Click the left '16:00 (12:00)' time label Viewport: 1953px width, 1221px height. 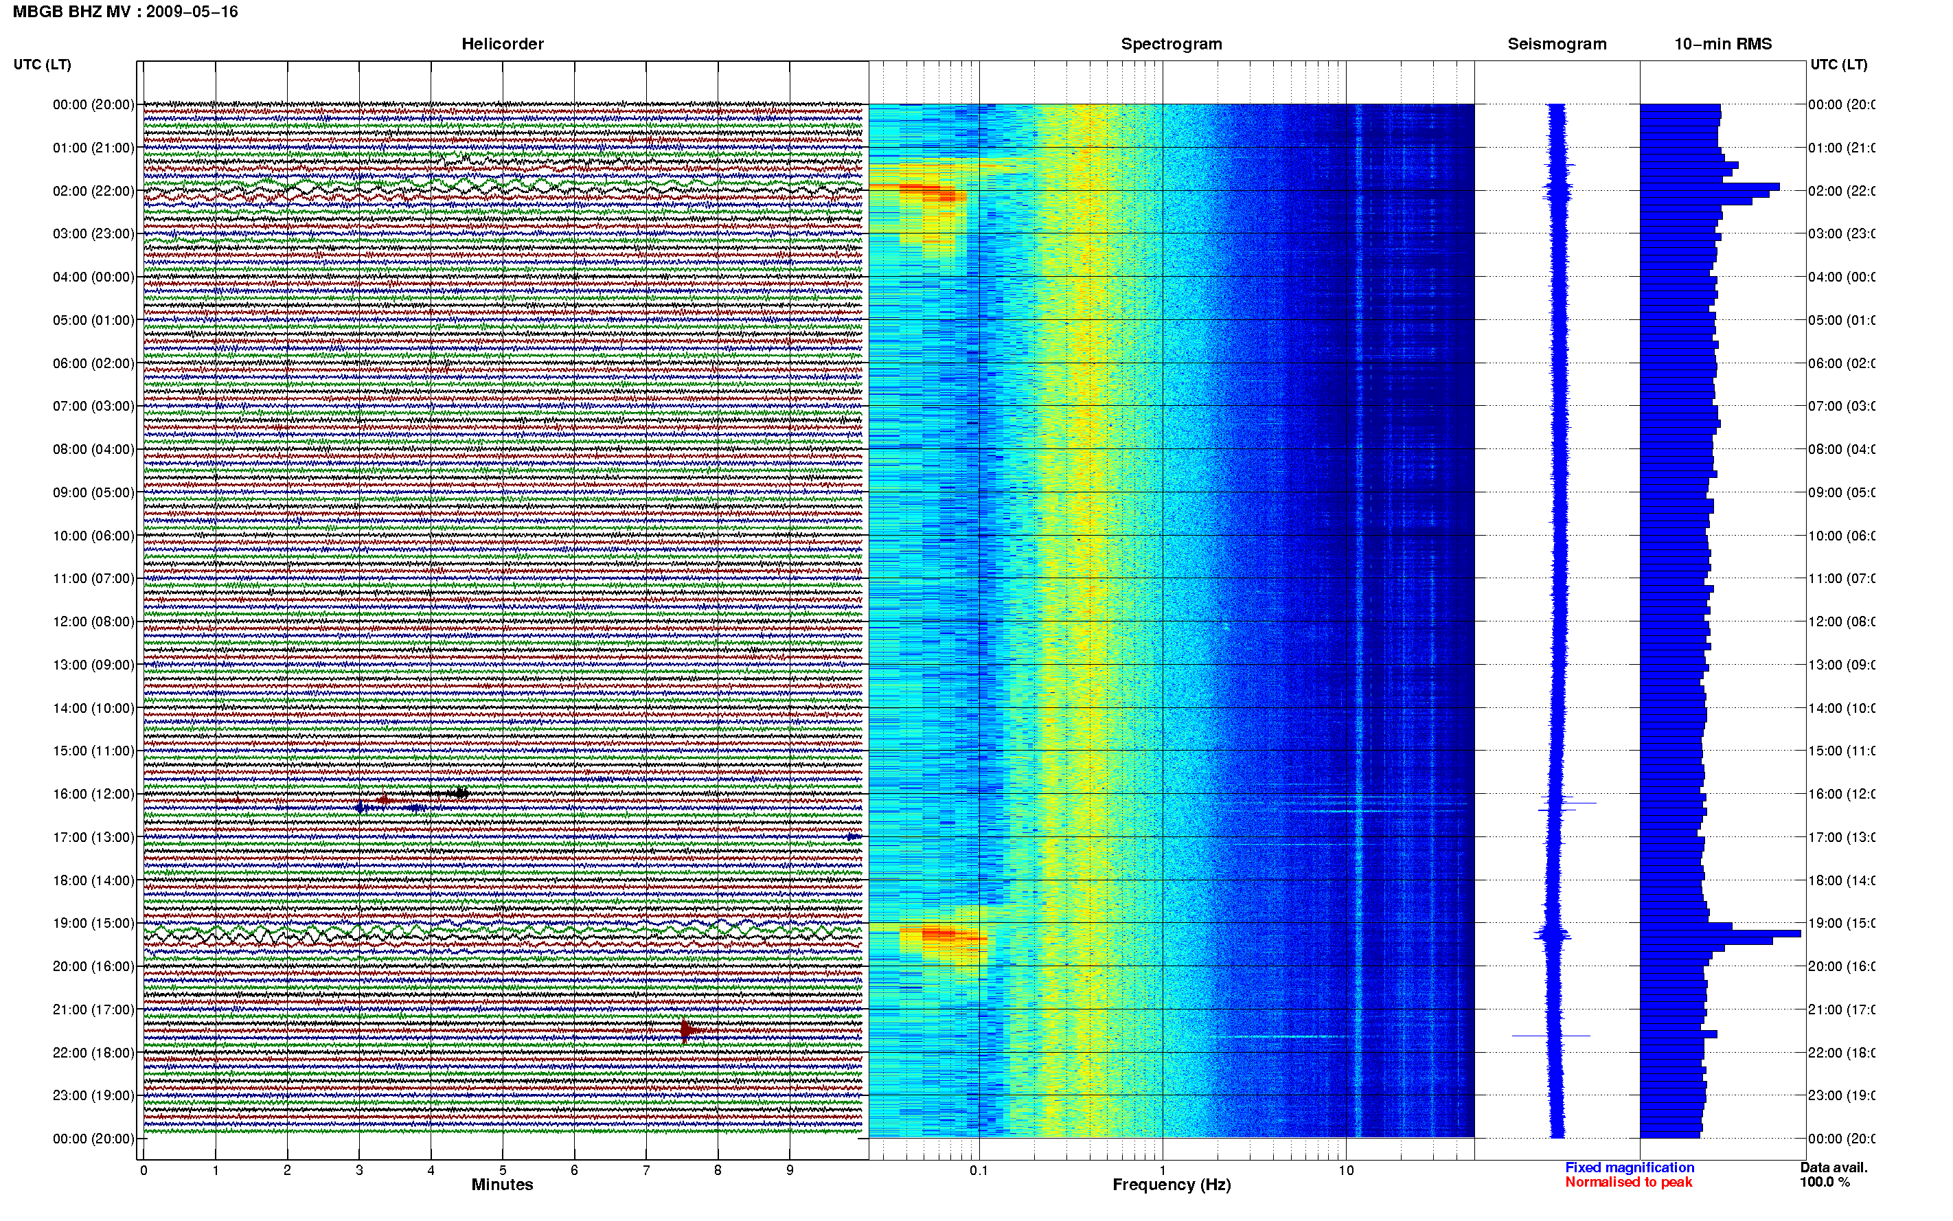click(93, 794)
